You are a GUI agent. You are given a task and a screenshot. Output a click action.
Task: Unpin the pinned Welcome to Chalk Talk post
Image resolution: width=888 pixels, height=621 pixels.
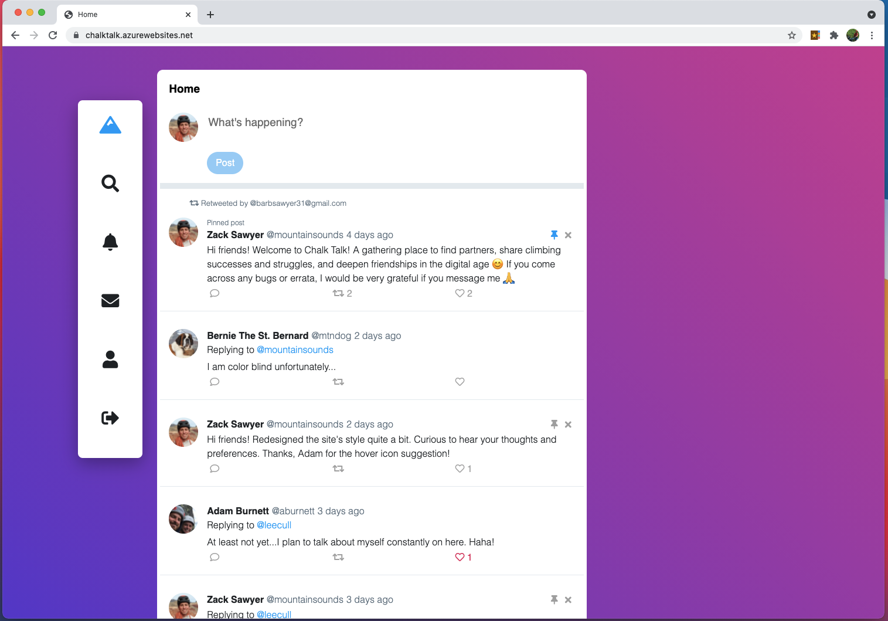point(554,235)
